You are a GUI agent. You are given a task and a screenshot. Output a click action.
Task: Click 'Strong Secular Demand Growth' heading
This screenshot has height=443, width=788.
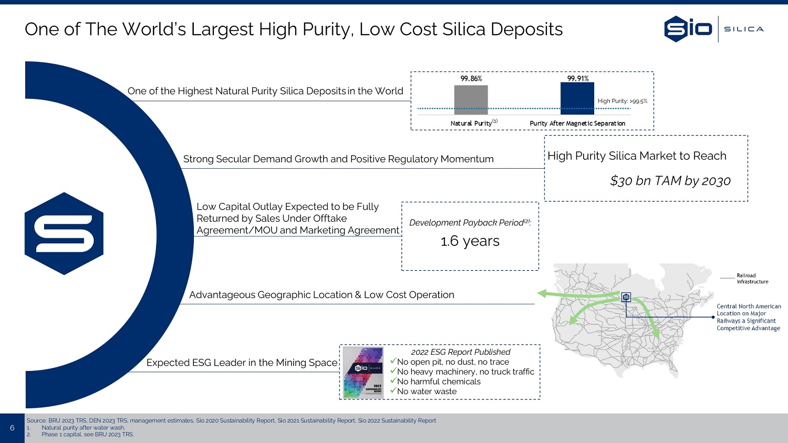pos(338,159)
